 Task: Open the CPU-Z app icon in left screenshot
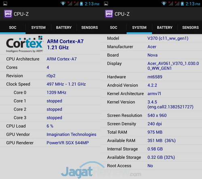point(8,14)
